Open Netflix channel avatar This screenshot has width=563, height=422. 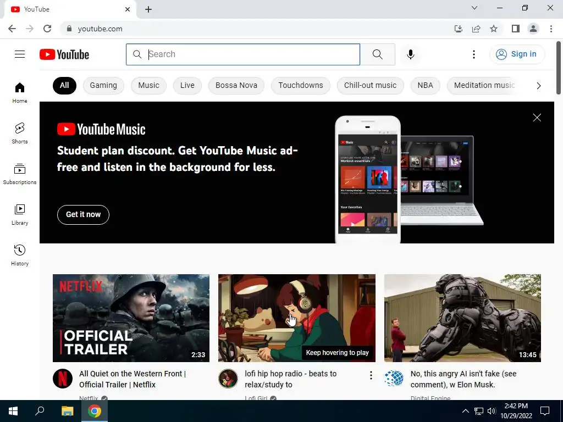point(63,379)
